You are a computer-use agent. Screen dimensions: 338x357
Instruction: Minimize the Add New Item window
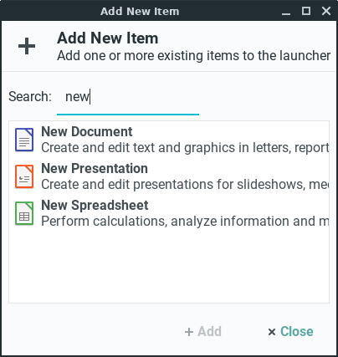click(286, 12)
